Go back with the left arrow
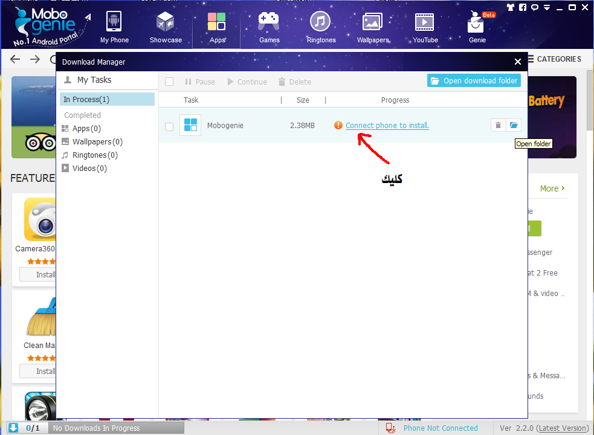Screen dimensions: 594x435 [x=15, y=59]
